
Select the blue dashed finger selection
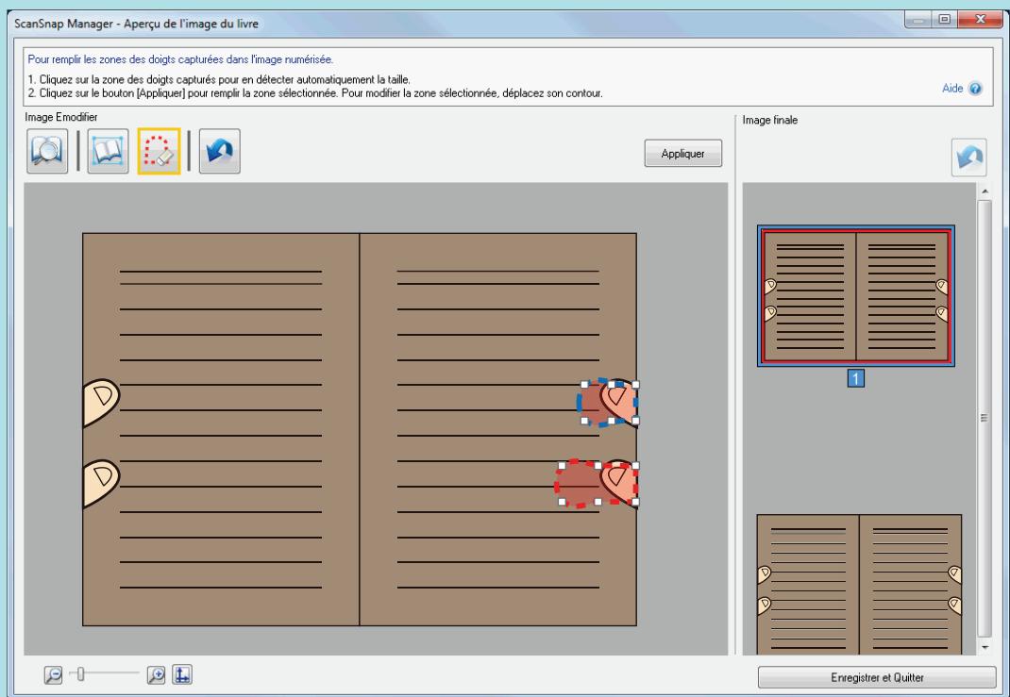click(609, 402)
